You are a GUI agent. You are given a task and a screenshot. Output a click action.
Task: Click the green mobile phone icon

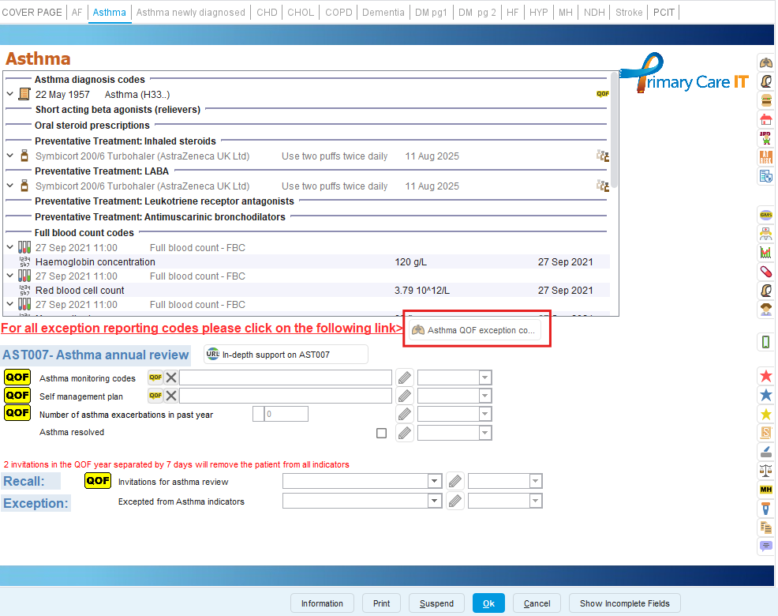coord(765,342)
